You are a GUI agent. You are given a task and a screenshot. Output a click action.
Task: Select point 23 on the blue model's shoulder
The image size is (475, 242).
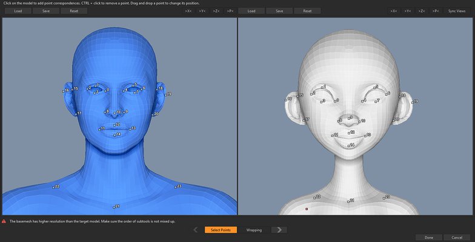coord(174,187)
